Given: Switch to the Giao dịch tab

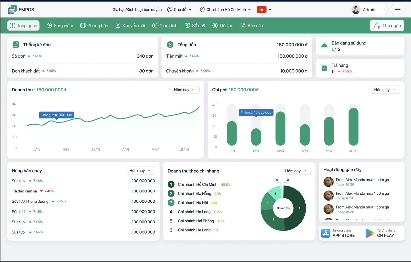Looking at the screenshot, I should tap(165, 26).
